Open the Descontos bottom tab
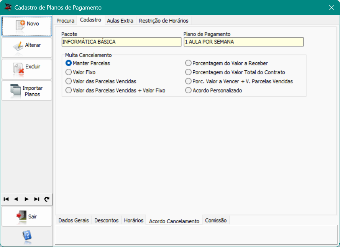Viewport: 340px width, 247px height. [x=107, y=220]
